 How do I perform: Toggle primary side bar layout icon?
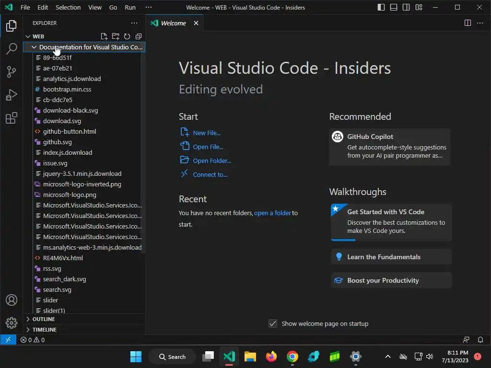click(381, 7)
